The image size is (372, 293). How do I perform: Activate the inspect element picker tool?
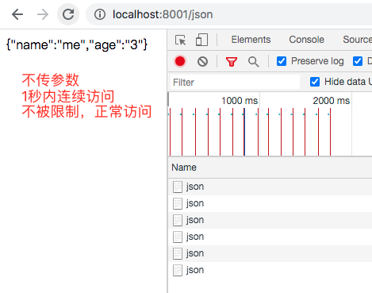(x=181, y=40)
